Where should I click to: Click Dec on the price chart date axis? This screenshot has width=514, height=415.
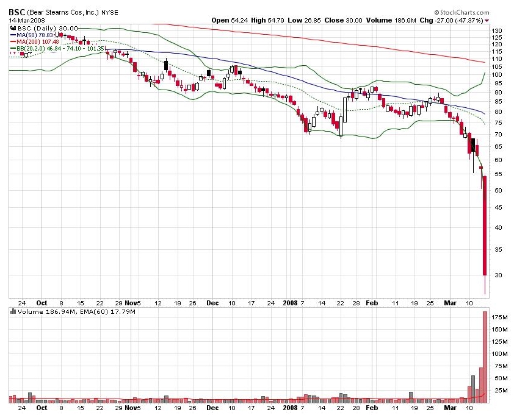(212, 303)
